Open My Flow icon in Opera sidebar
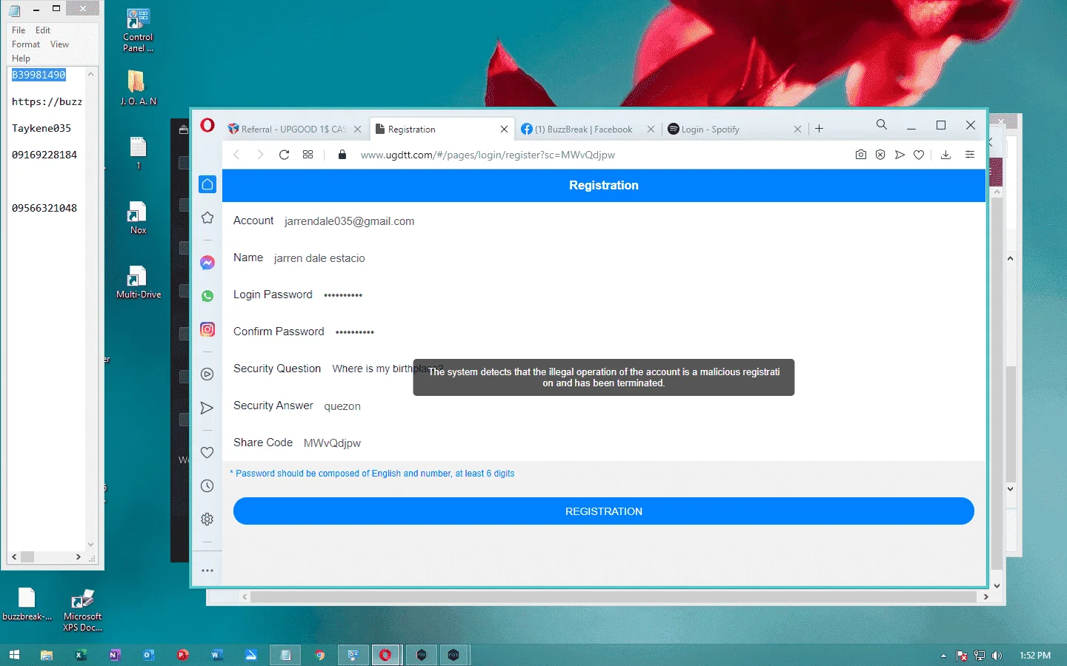 click(x=207, y=408)
